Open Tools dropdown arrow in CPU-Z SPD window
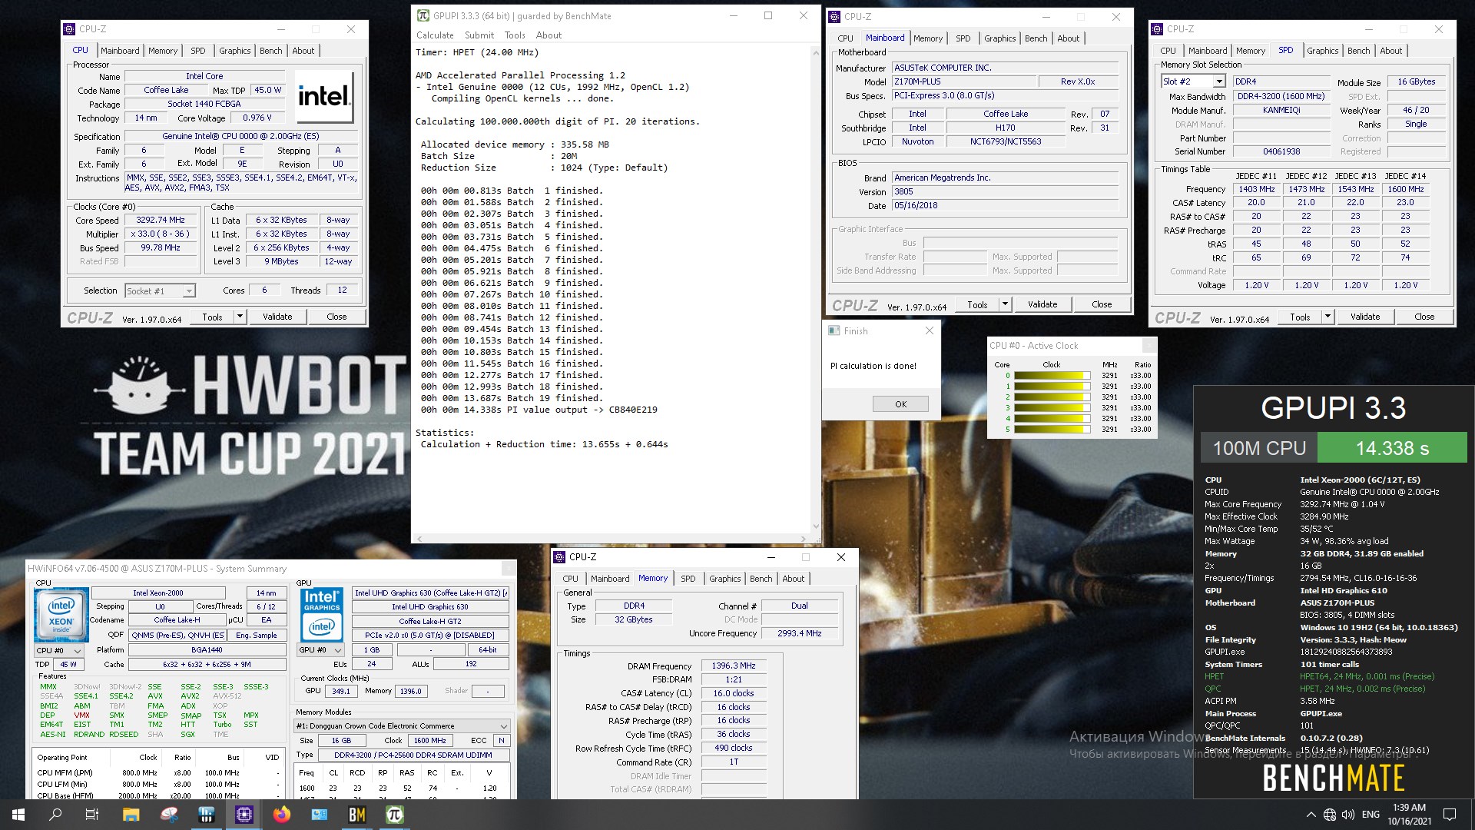1475x830 pixels. click(x=1327, y=317)
